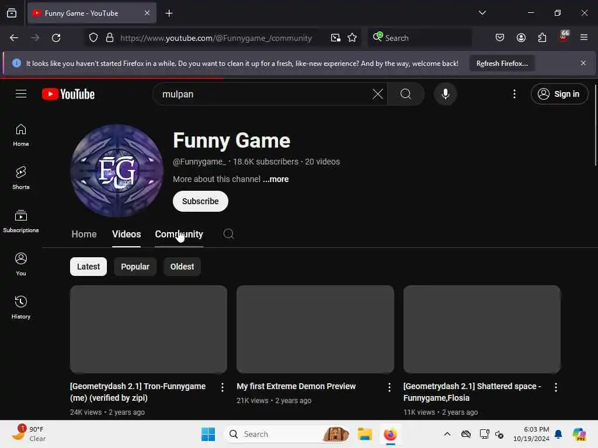Open Save to Pocket in the toolbar

click(500, 38)
